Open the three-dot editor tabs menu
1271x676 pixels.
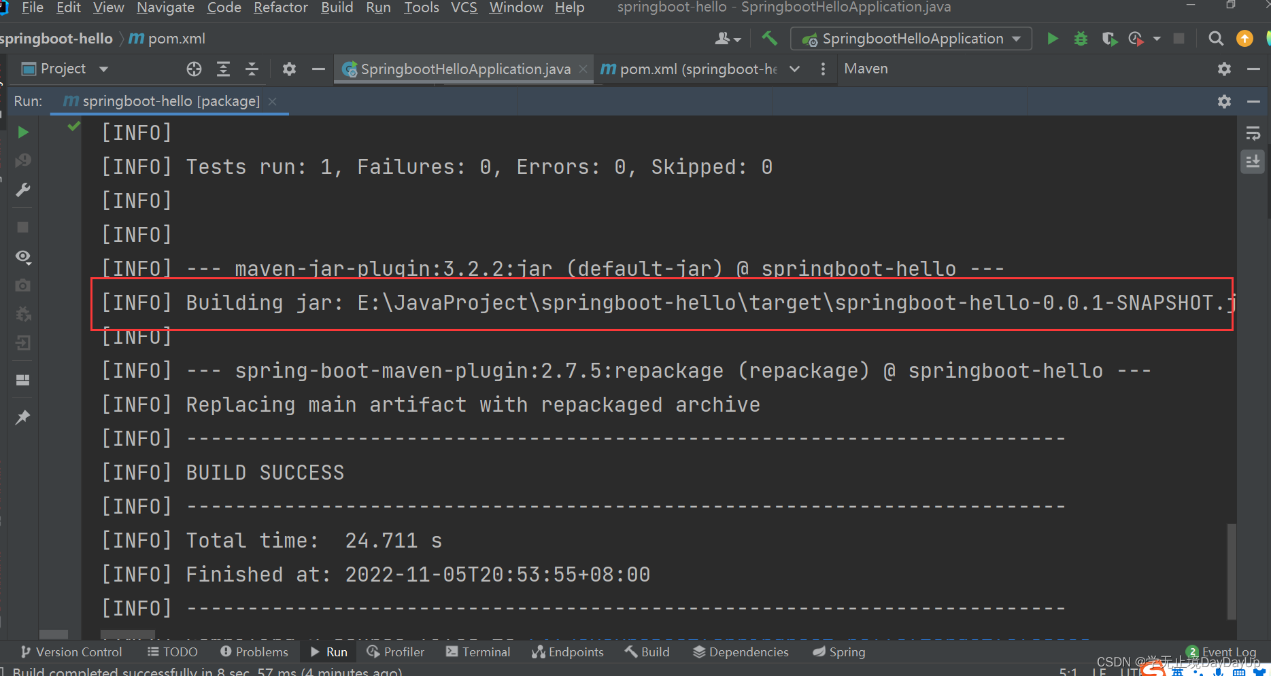coord(823,69)
